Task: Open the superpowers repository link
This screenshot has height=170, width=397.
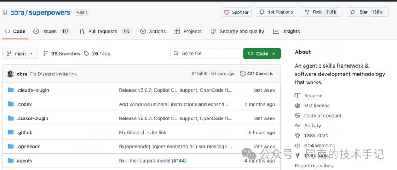Action: [49, 12]
